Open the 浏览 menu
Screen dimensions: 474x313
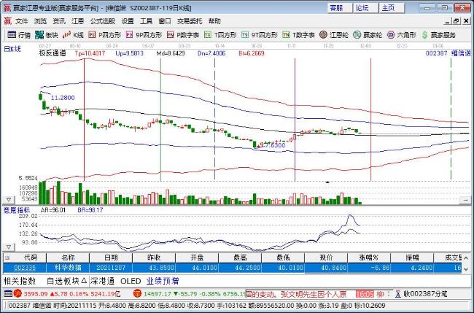point(40,21)
